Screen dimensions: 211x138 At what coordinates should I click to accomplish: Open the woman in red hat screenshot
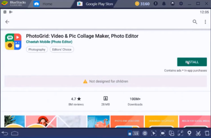click(41, 121)
